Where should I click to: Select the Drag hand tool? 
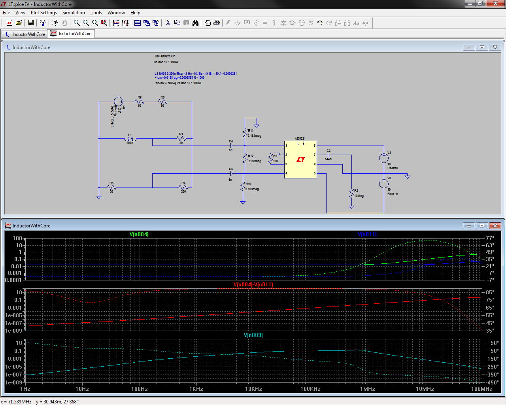(x=311, y=23)
